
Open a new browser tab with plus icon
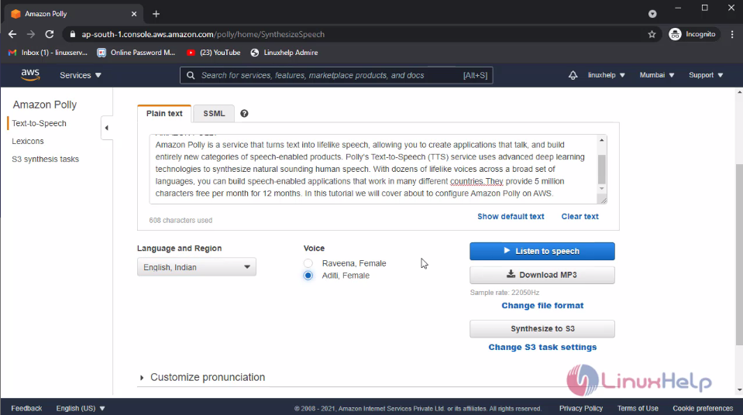click(x=156, y=14)
